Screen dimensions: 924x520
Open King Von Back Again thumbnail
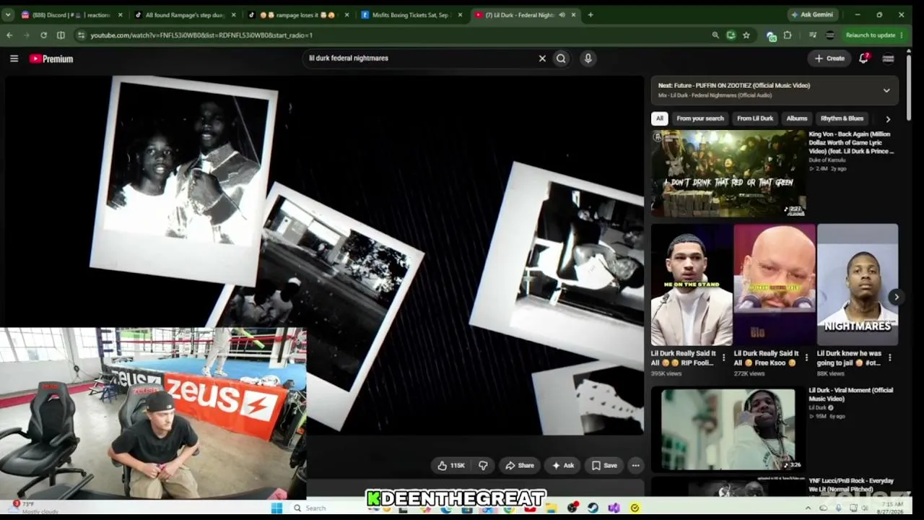point(728,173)
